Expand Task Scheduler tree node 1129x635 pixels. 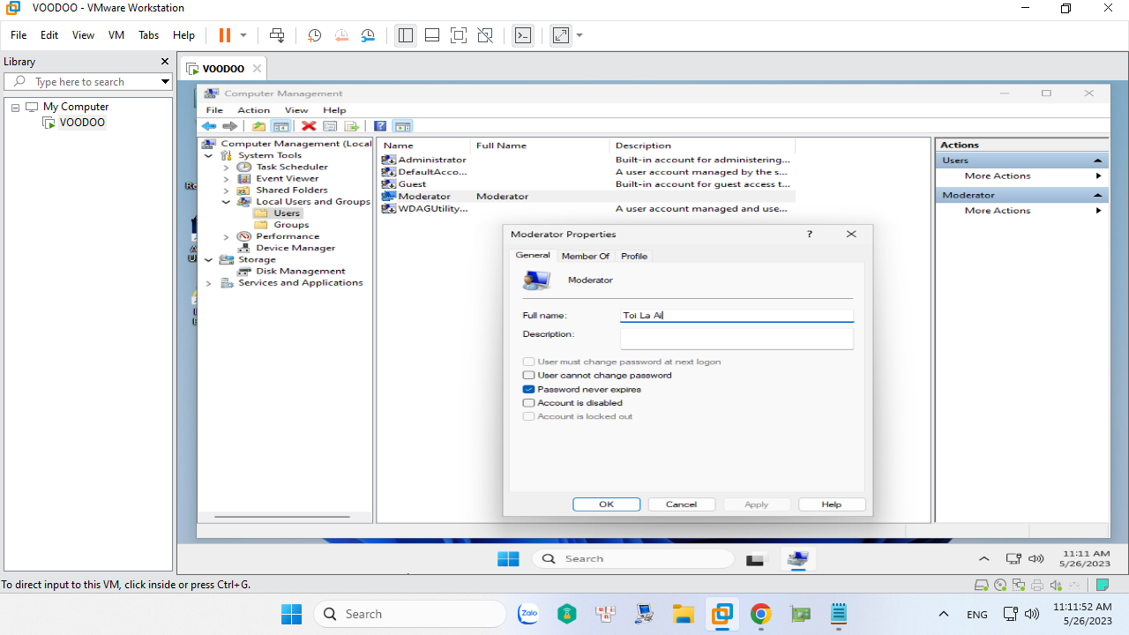pos(226,167)
